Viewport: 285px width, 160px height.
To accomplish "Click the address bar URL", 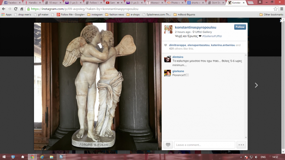I will 85,9.
